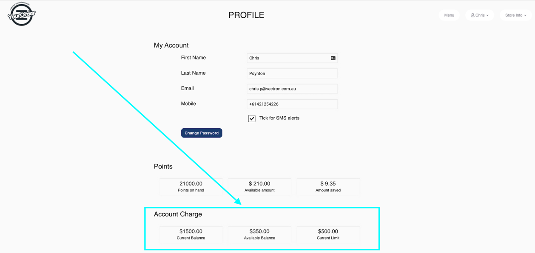
Task: Click the Tick for SMS alerts label
Action: coord(279,118)
